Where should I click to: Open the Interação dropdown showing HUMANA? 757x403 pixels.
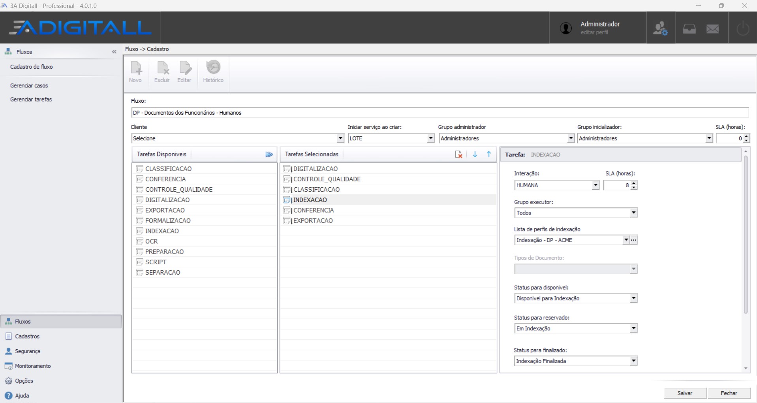point(595,185)
